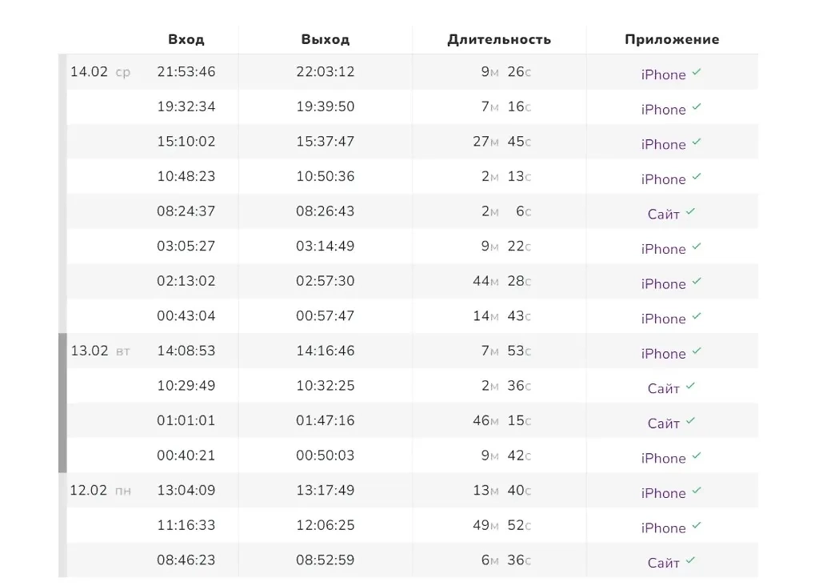Sort by the Вход column header

(x=186, y=39)
